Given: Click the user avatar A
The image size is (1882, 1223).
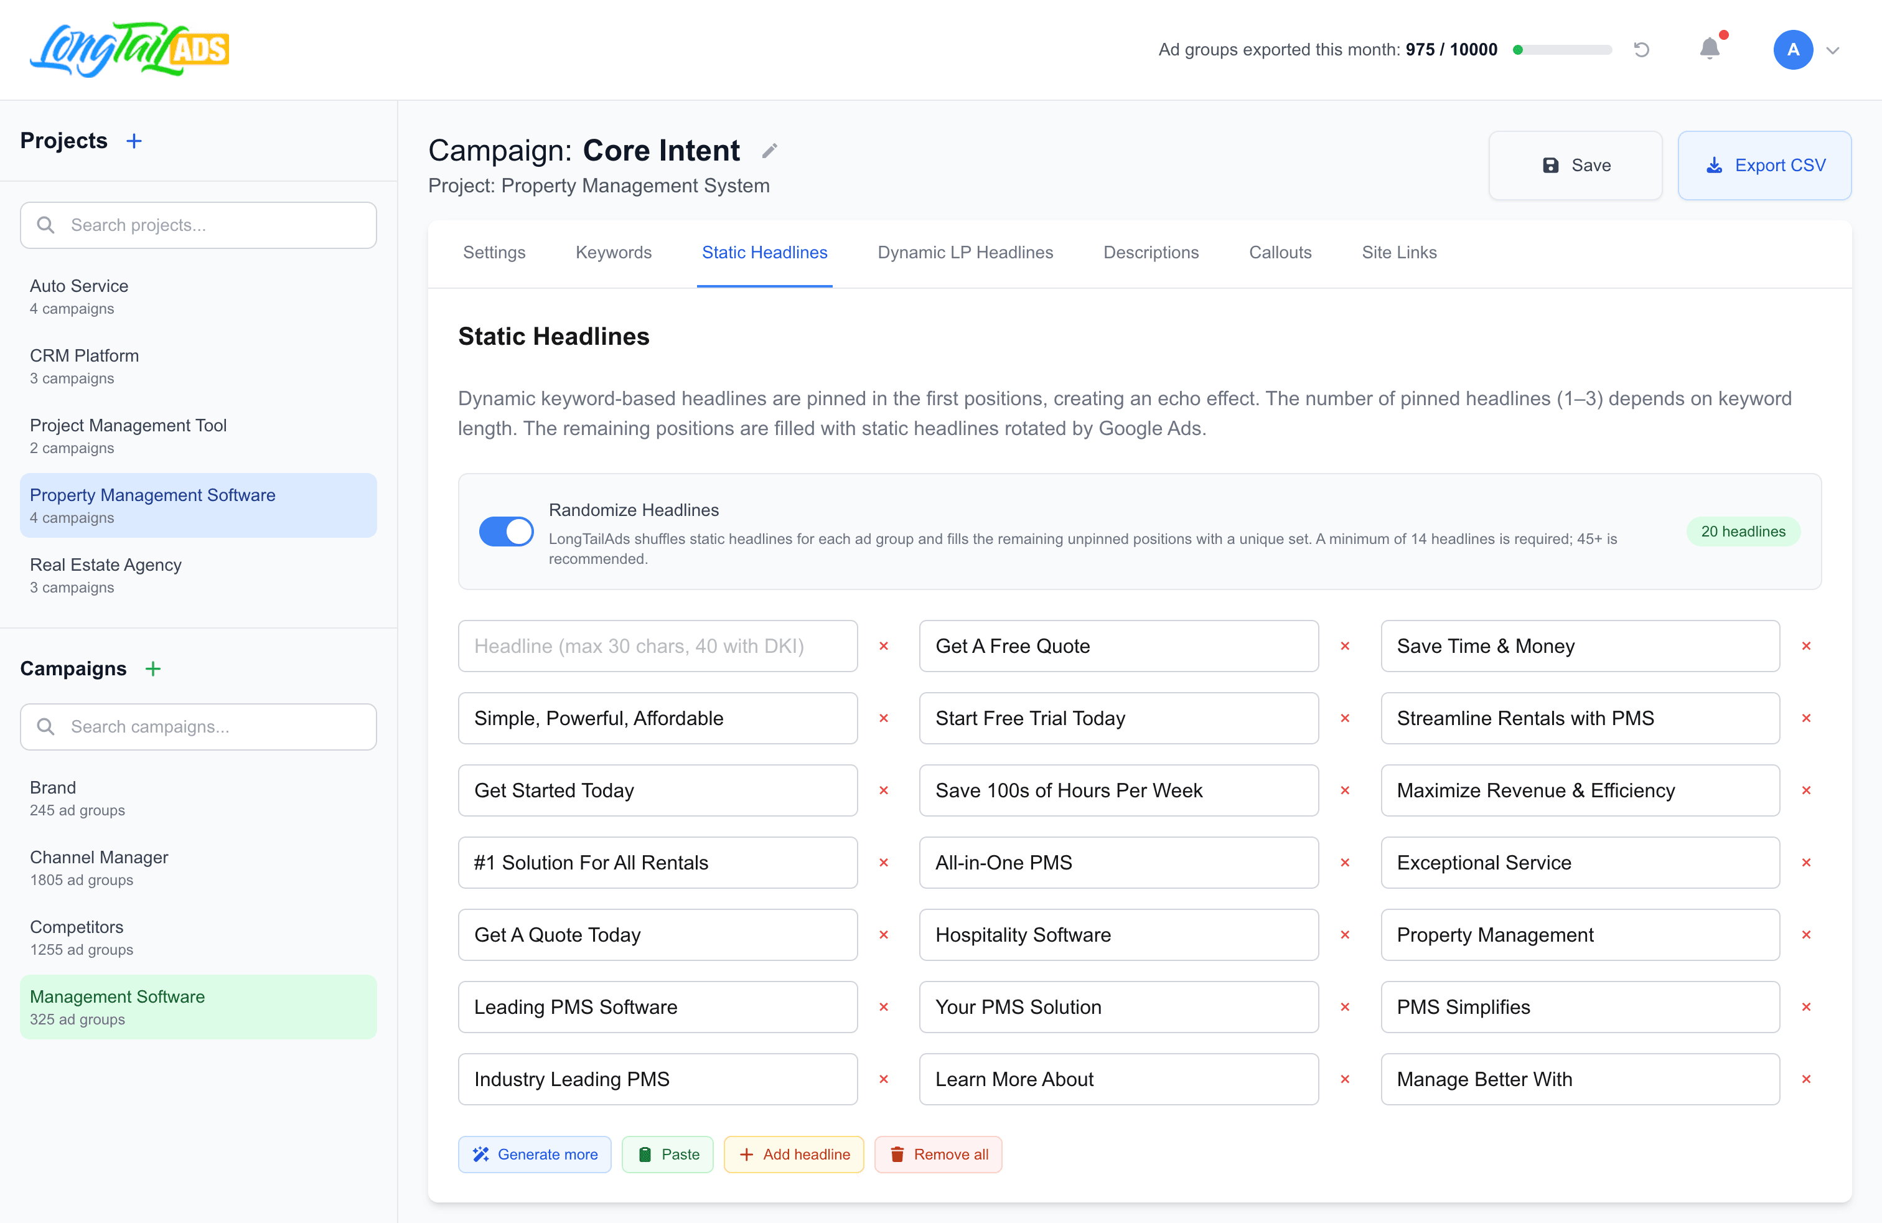Looking at the screenshot, I should tap(1794, 50).
